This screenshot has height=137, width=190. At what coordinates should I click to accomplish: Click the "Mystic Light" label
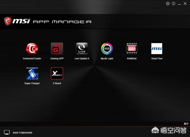[x=107, y=58]
